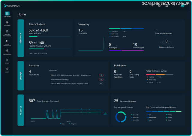Click the help question mark icon
Viewport: 192px width, 136px height.
click(174, 5)
